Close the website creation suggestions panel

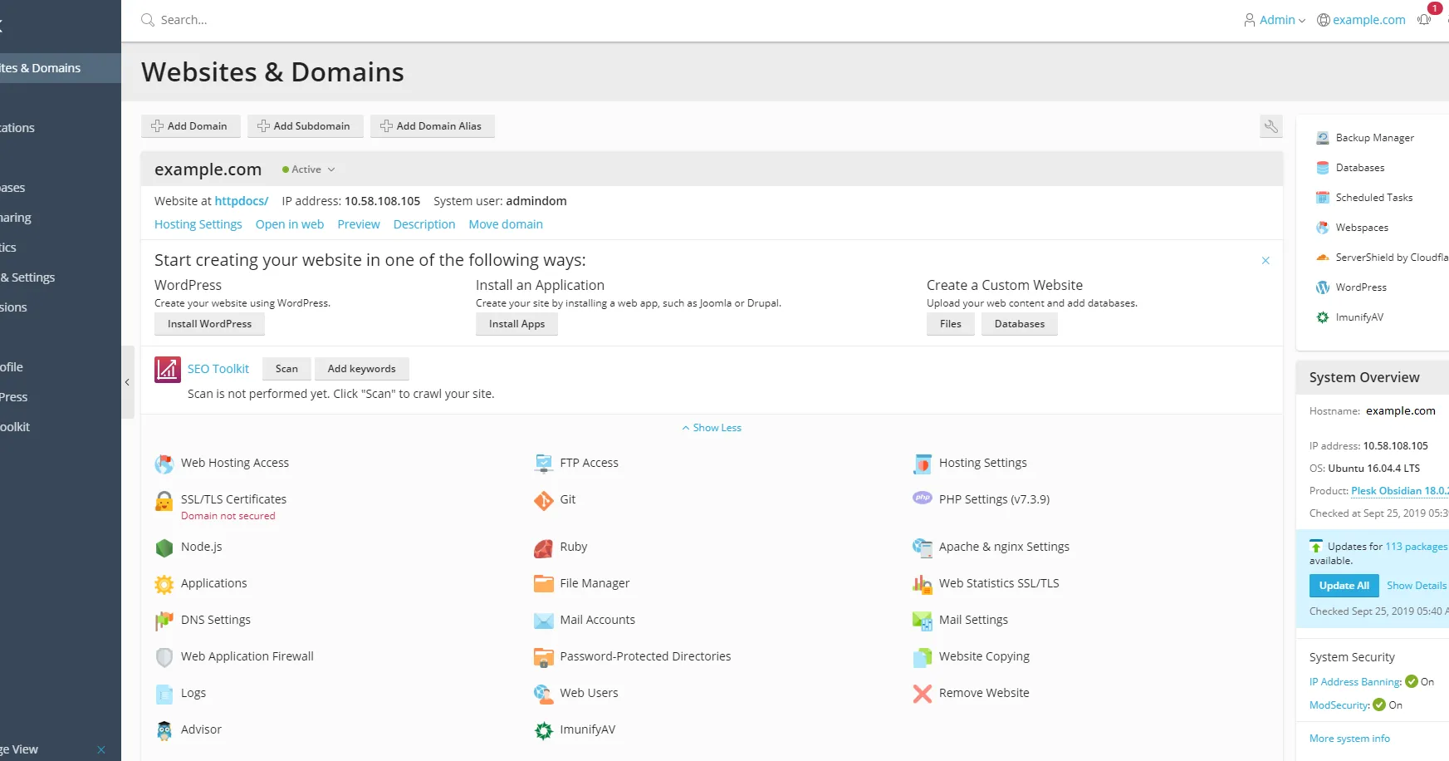click(x=1265, y=261)
